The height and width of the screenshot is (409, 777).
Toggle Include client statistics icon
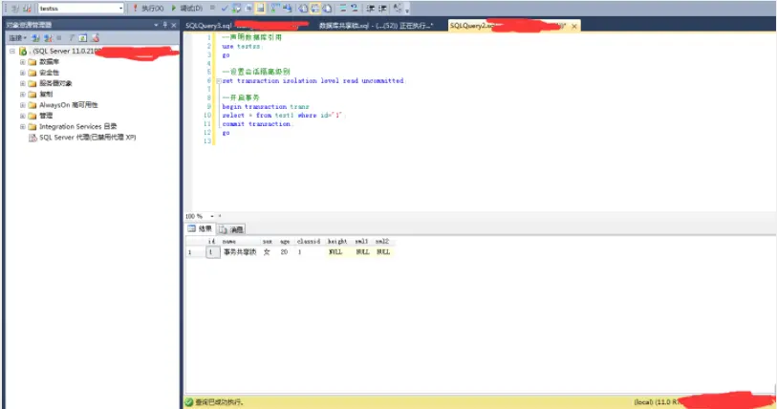288,9
